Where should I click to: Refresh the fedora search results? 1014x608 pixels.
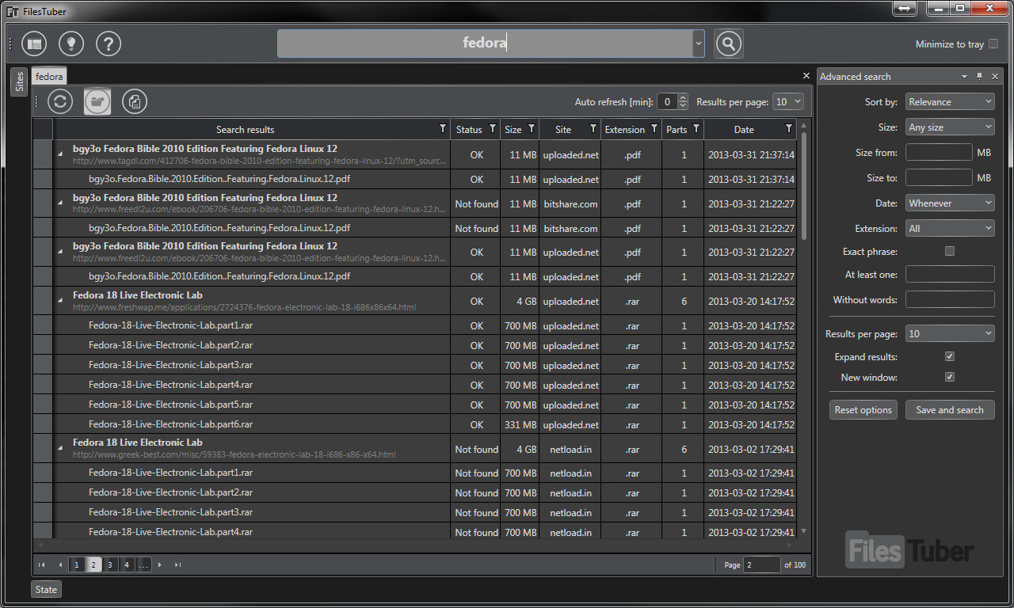tap(60, 101)
